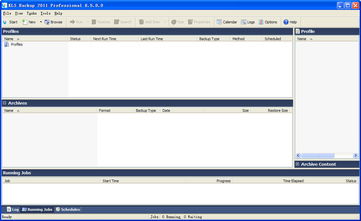Sort archives by Name column
The width and height of the screenshot is (361, 221).
click(x=50, y=111)
